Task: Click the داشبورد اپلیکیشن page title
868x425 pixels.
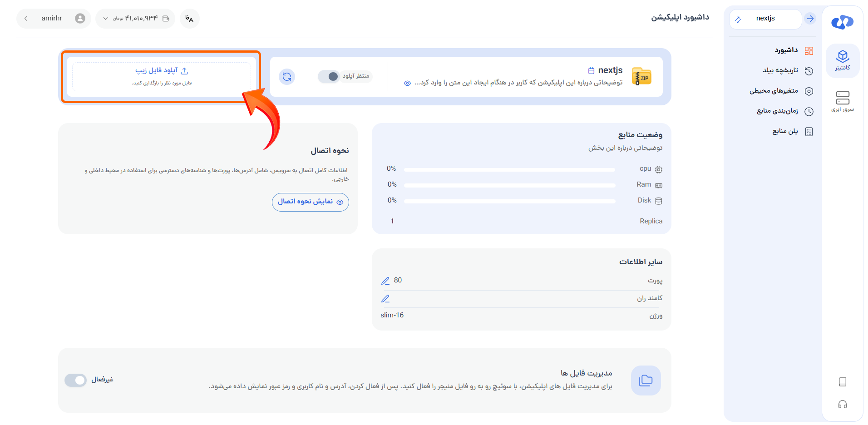Action: (680, 17)
